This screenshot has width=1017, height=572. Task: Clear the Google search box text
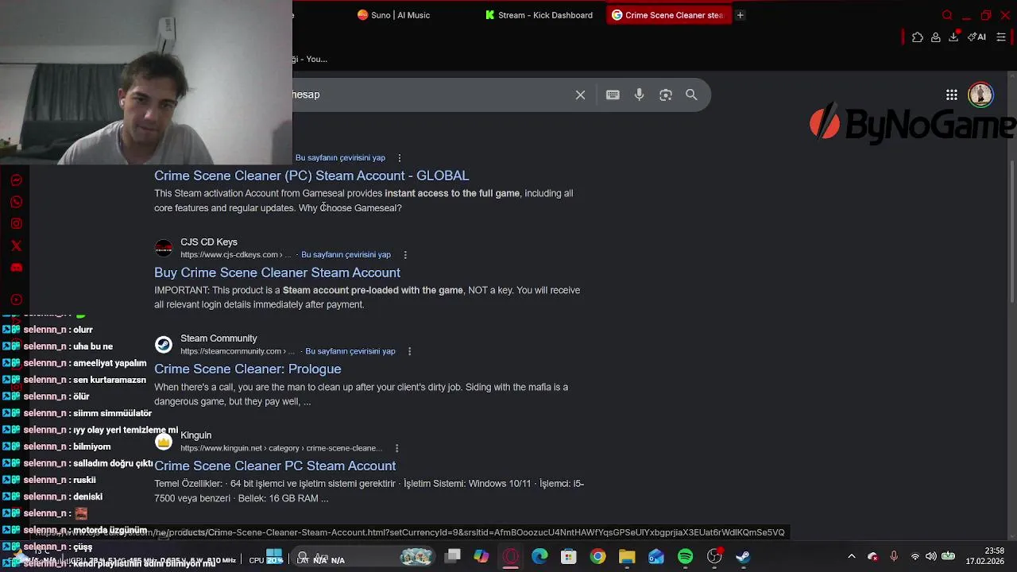580,95
